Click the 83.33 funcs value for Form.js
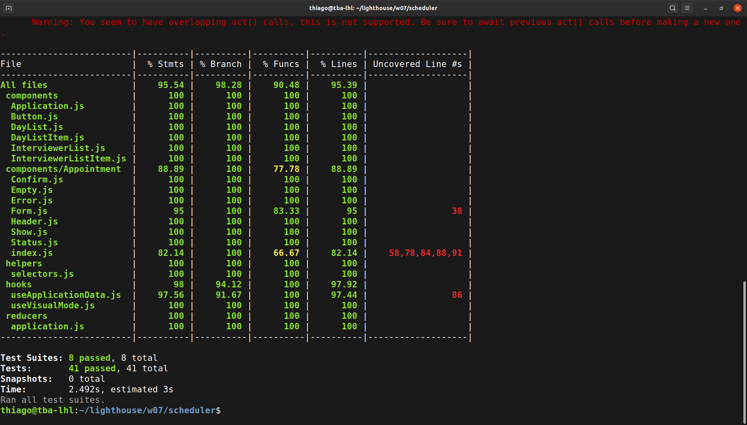This screenshot has width=747, height=425. pyautogui.click(x=286, y=211)
